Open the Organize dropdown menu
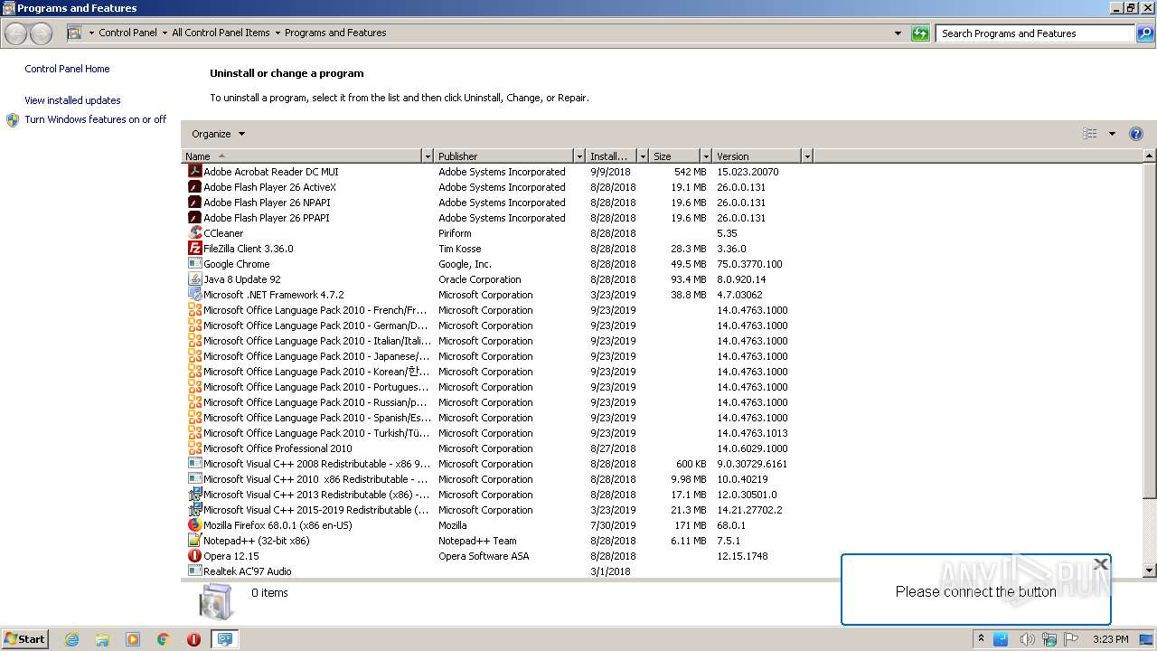Screen dimensions: 1157x651 tap(218, 134)
